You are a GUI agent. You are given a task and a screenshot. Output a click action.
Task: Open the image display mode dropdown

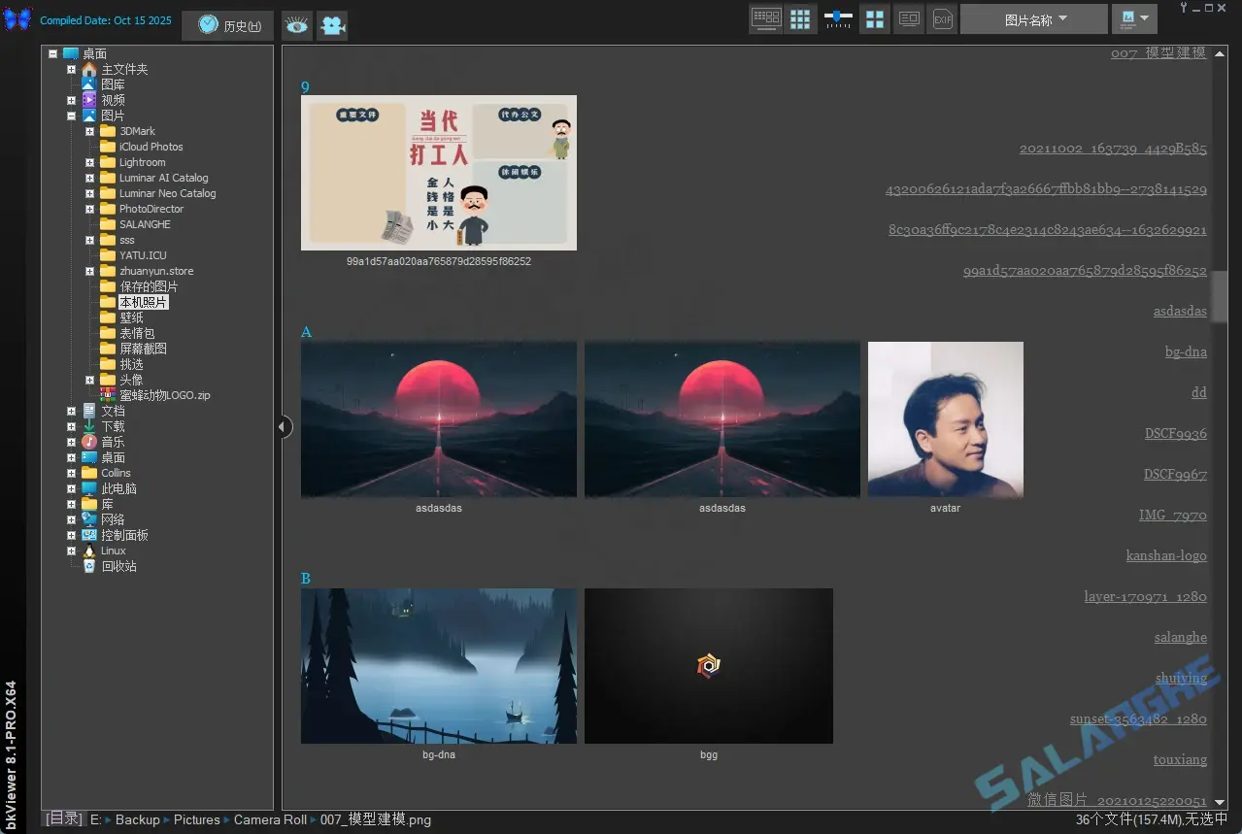(x=1133, y=18)
